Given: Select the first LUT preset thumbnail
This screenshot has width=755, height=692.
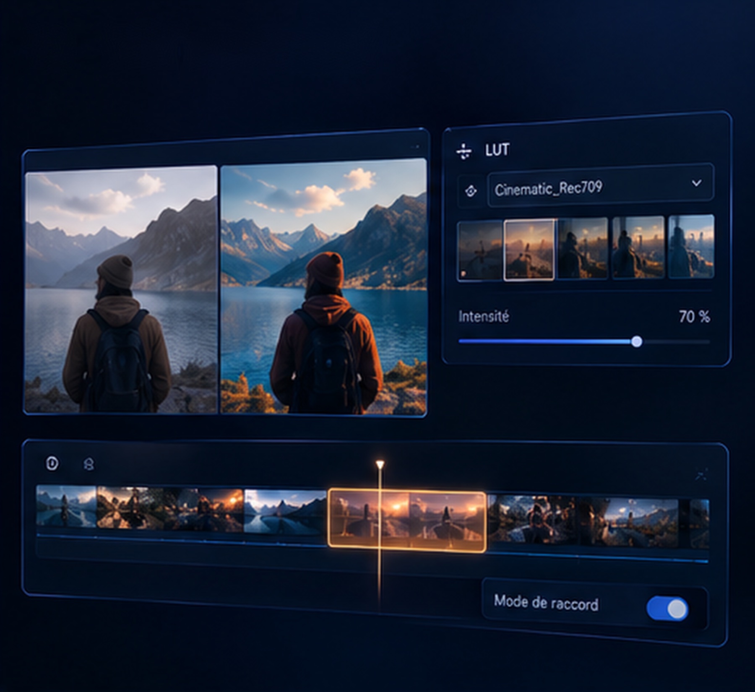Looking at the screenshot, I should pos(480,251).
